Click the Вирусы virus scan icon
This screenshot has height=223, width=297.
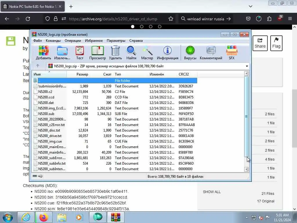[x=190, y=53]
